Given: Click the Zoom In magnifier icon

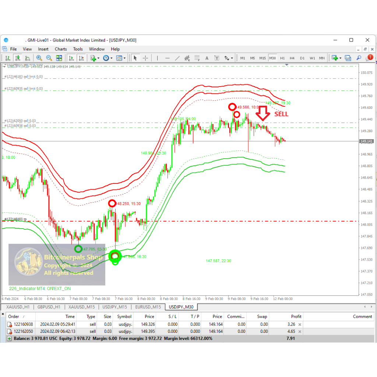Looking at the screenshot, I should [39, 58].
